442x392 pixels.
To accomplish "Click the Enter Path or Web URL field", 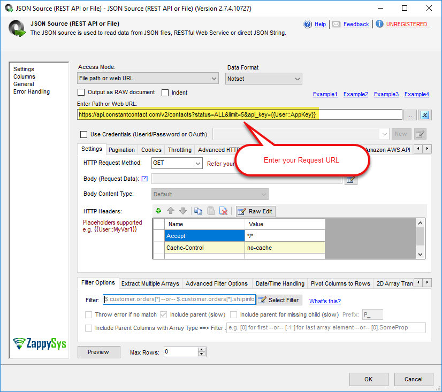I will tap(240, 114).
